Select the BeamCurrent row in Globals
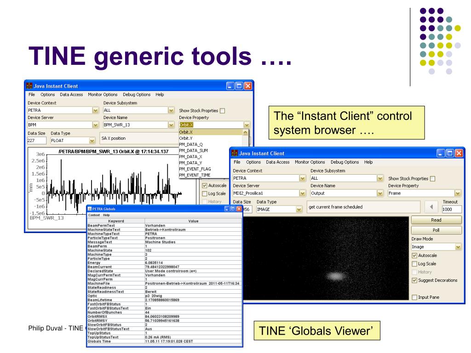This screenshot has height=353, width=471. tap(165, 267)
